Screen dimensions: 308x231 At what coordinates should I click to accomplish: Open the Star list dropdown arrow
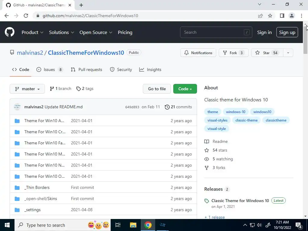click(x=288, y=53)
